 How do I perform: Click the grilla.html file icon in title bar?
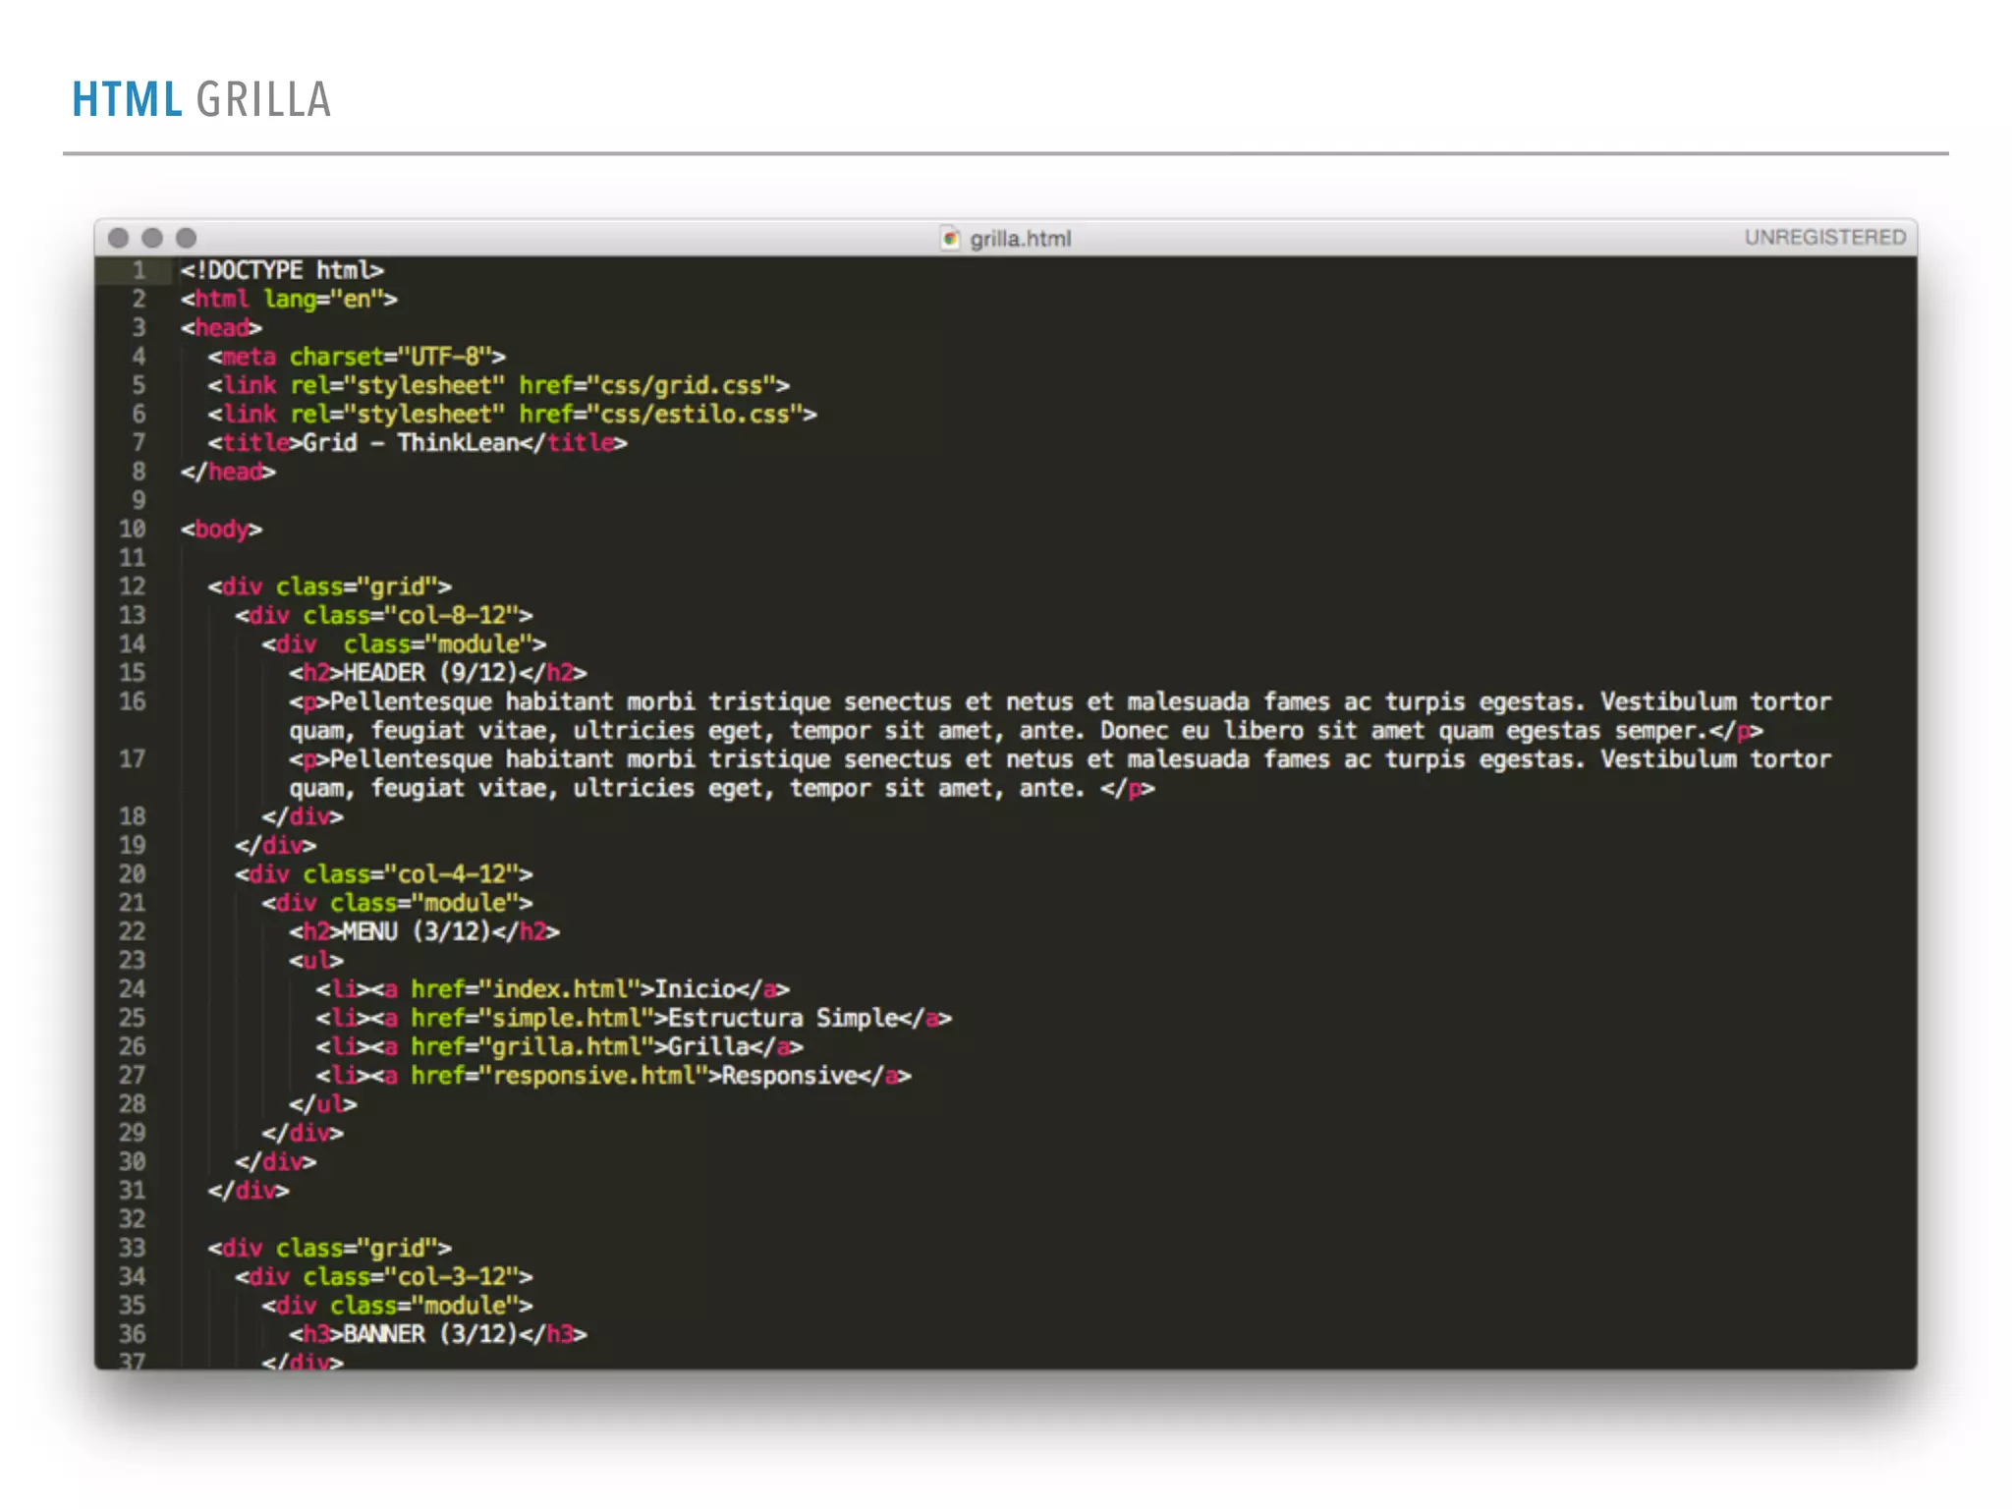[x=949, y=238]
